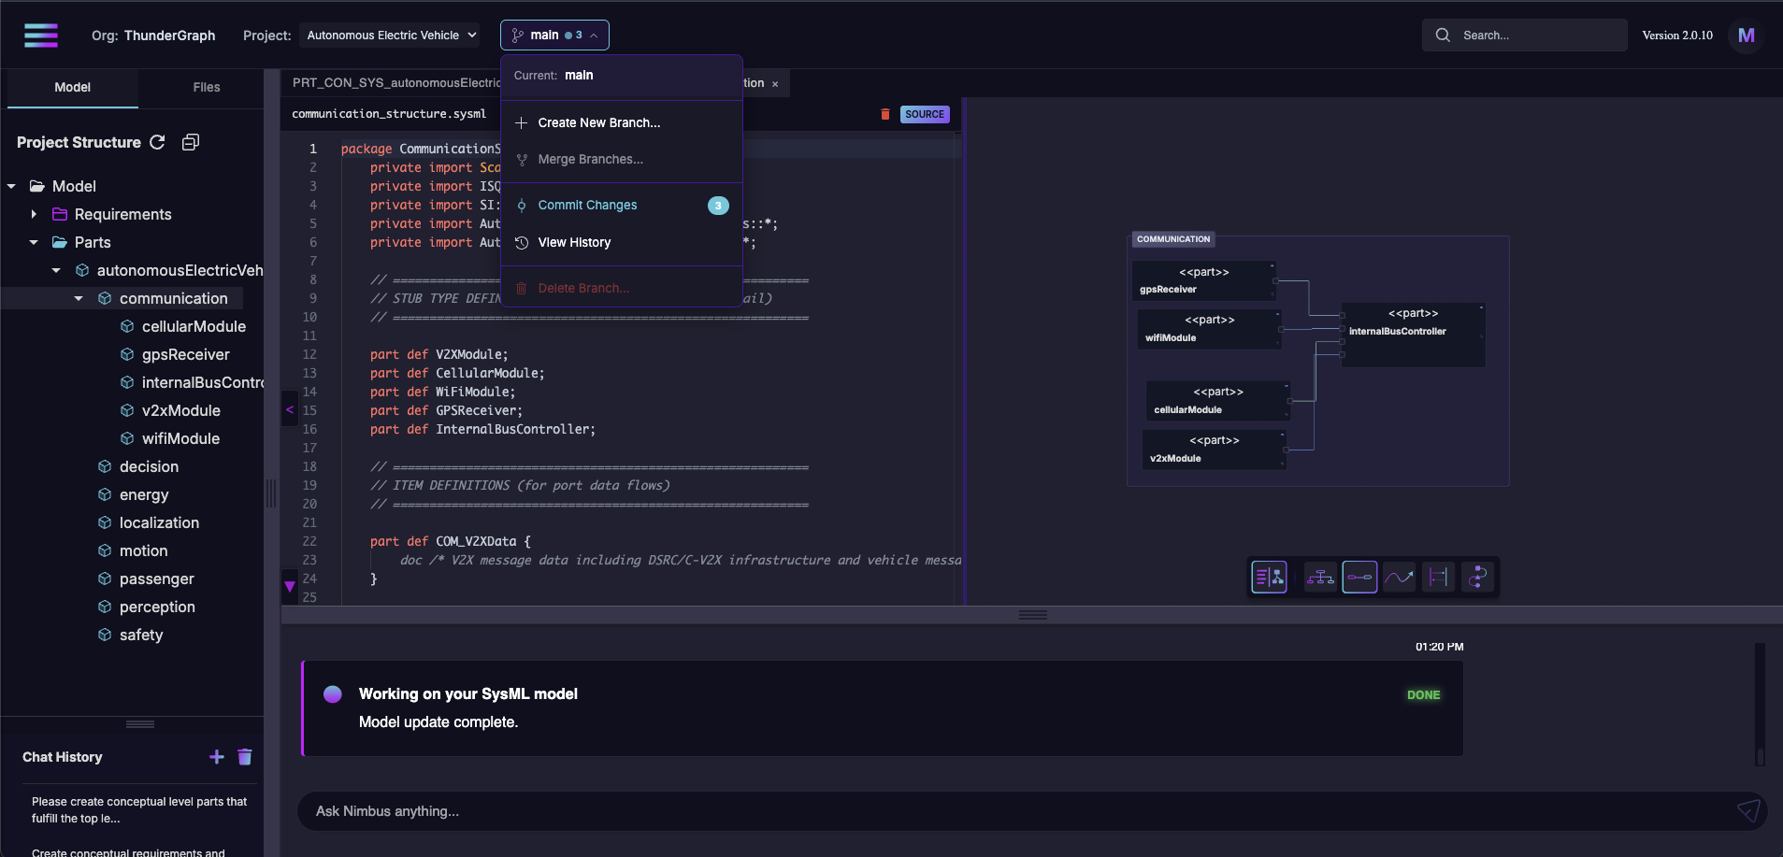Focus the Search box

[1525, 36]
